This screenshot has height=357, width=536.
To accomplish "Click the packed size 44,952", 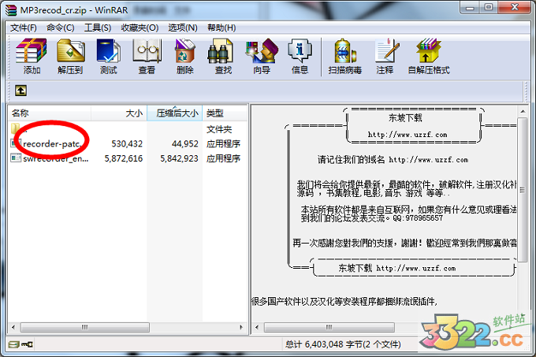I will [x=185, y=144].
